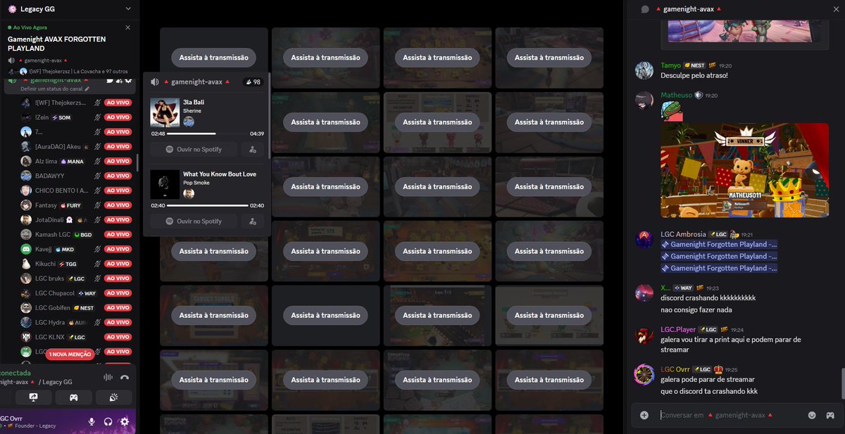Open the GIF picker beside the emoji icon
This screenshot has width=845, height=434.
click(x=830, y=415)
